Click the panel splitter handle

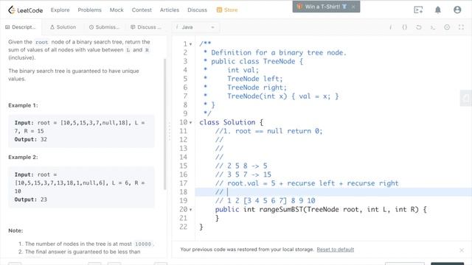tap(169, 131)
